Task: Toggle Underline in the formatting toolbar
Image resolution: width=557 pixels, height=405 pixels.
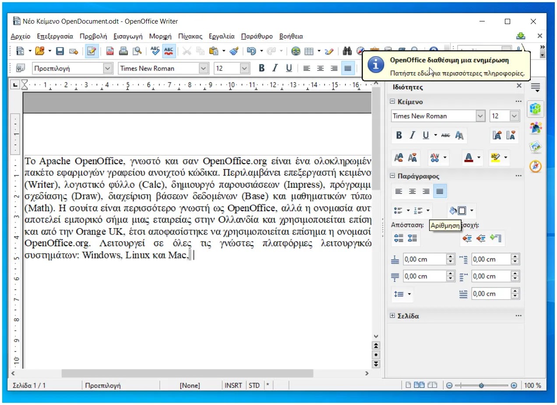Action: point(289,68)
